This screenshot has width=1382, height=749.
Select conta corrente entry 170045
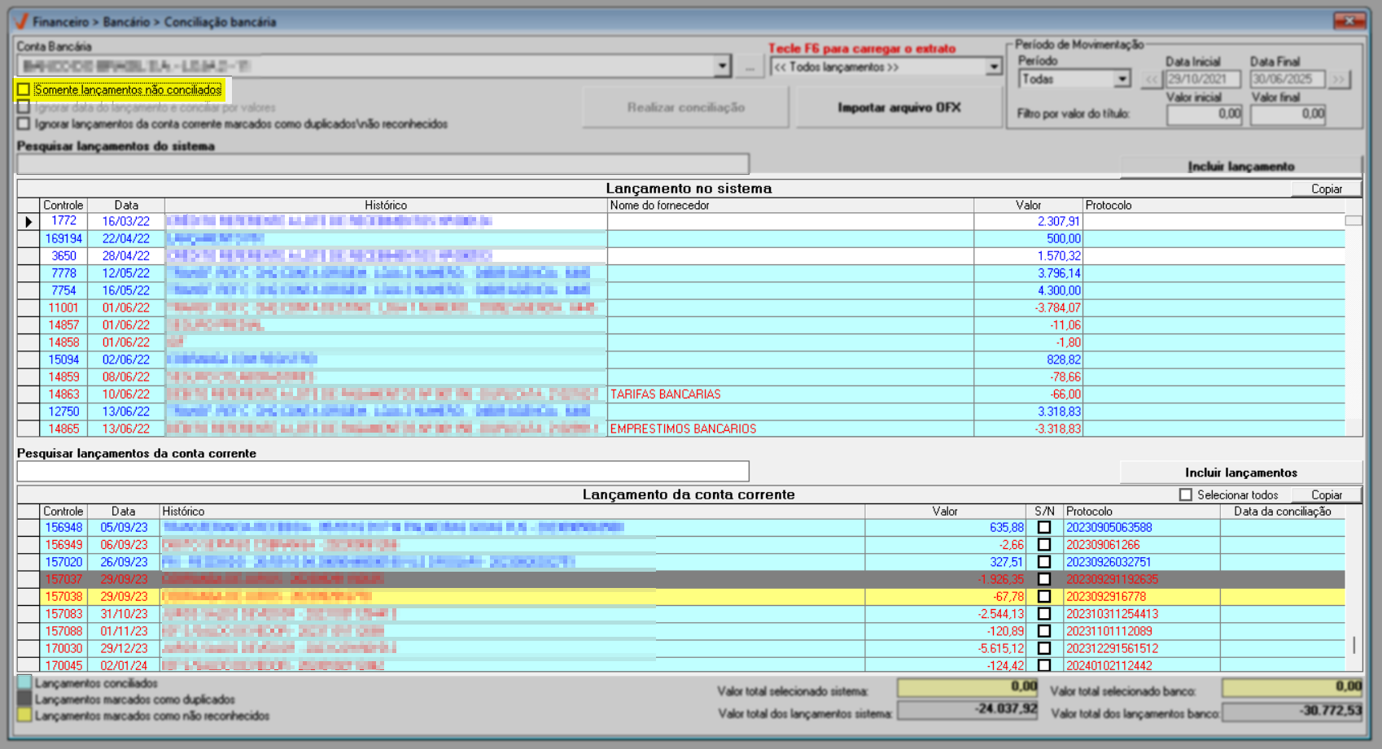coord(63,666)
